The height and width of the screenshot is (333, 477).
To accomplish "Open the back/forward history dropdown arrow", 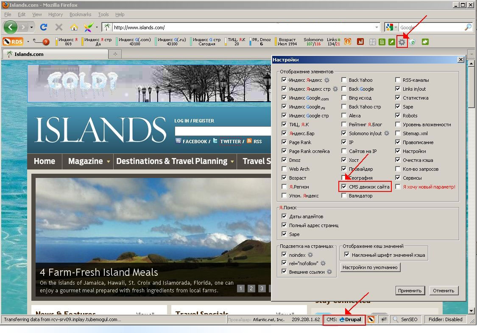I will click(31, 28).
